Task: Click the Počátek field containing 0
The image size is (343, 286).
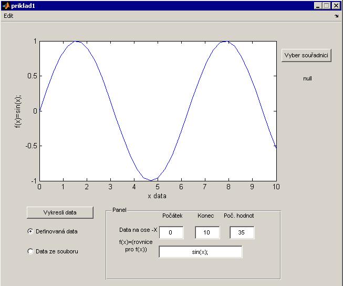Action: click(x=171, y=232)
